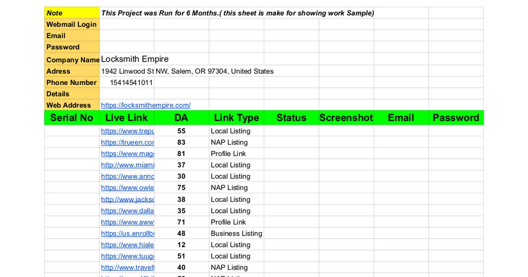
Task: Select the Local Listing cell in the DA 38 row
Action: pos(236,199)
